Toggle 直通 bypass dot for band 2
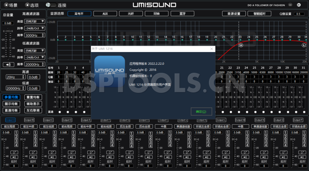Viewport: 309px width, 171px height. pyautogui.click(x=68, y=112)
